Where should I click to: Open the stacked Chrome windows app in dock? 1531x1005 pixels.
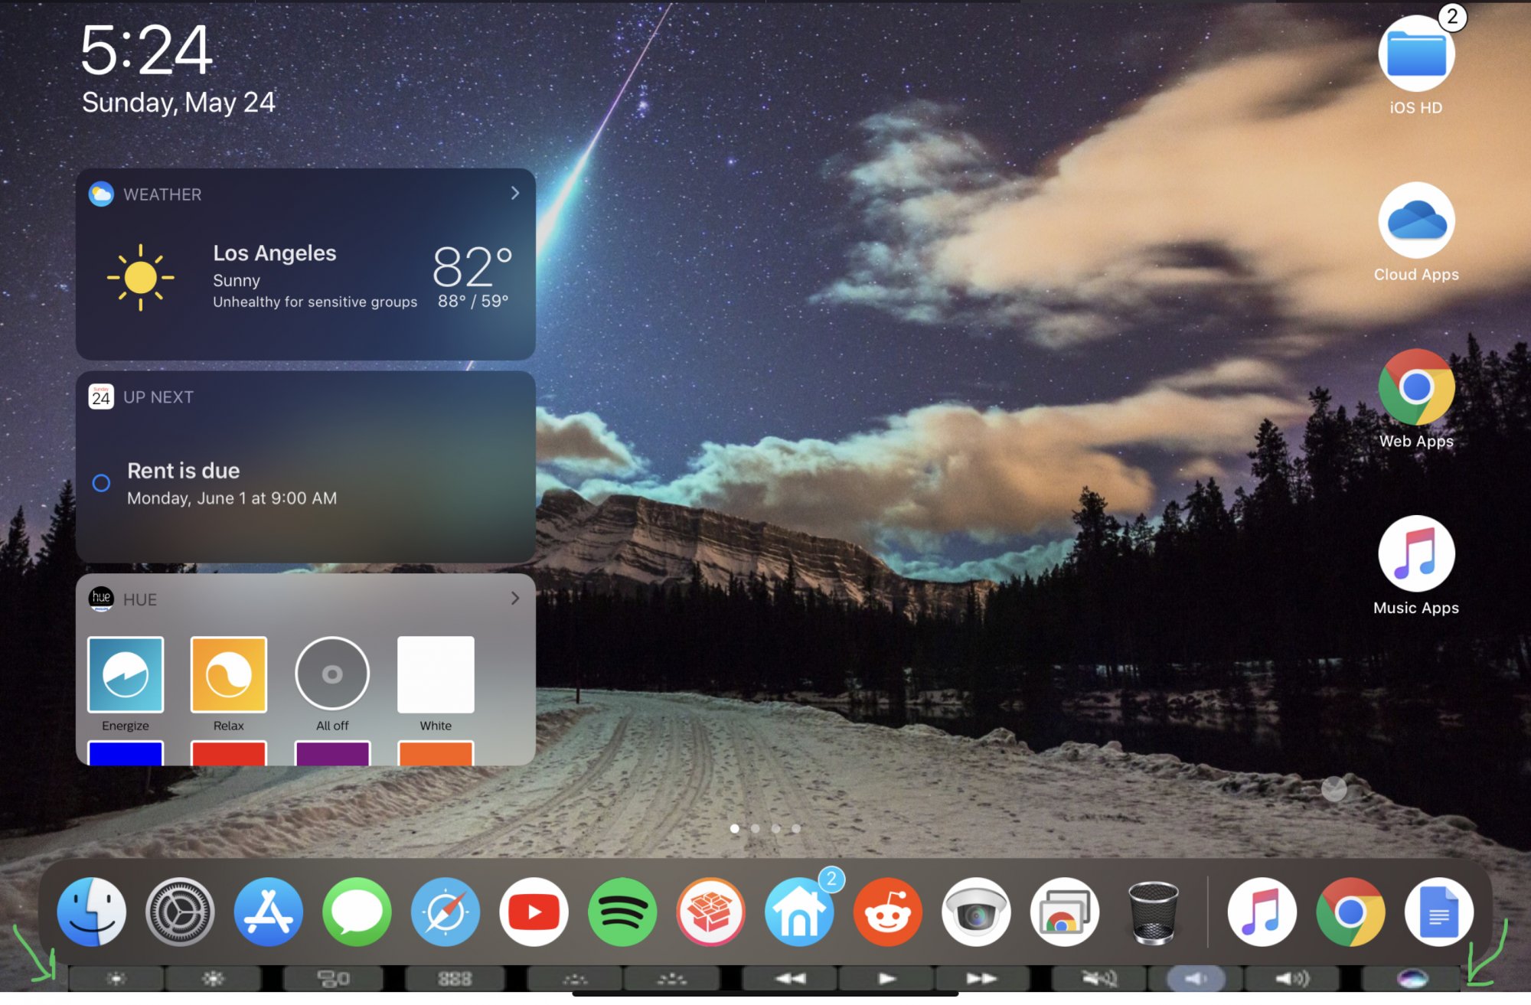tap(1065, 912)
